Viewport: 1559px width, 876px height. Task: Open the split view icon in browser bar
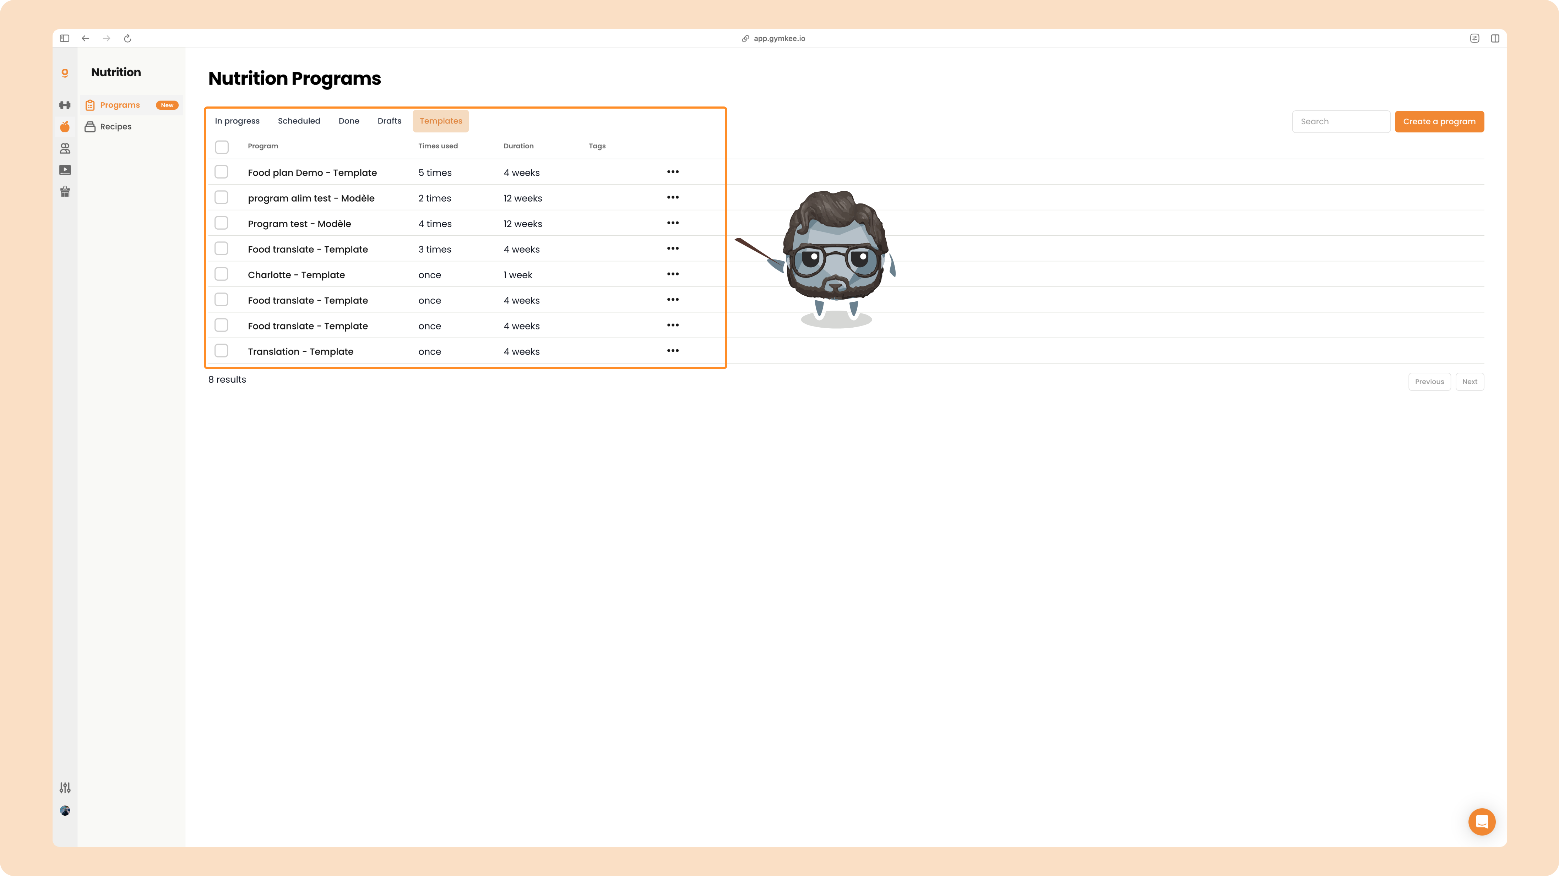(x=1495, y=38)
